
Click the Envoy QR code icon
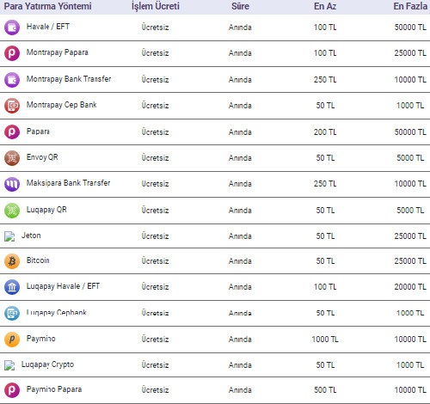click(12, 158)
